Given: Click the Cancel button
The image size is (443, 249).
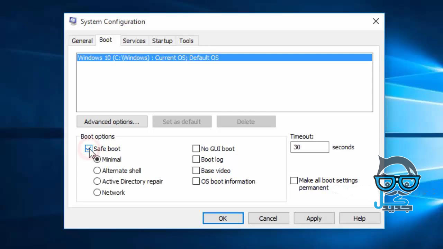Looking at the screenshot, I should pyautogui.click(x=268, y=219).
